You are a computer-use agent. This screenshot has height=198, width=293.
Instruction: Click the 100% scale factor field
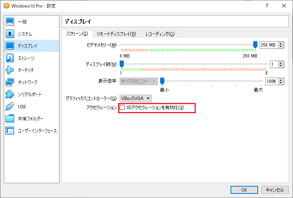(272, 81)
